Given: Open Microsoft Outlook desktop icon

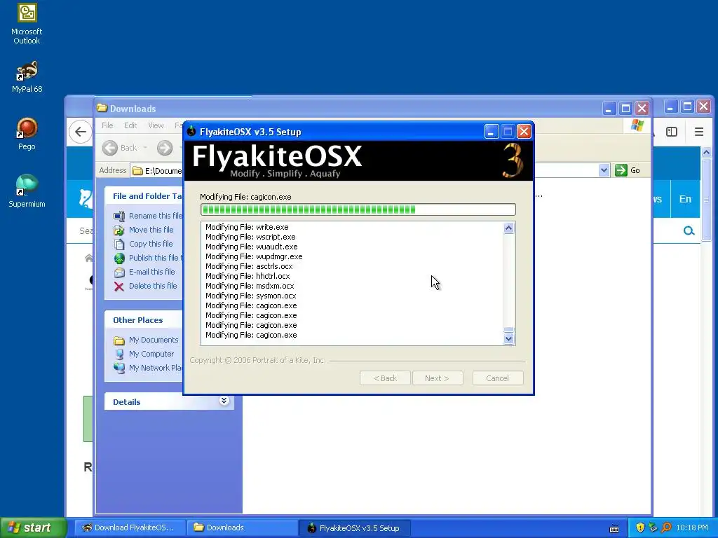Looking at the screenshot, I should (x=27, y=24).
